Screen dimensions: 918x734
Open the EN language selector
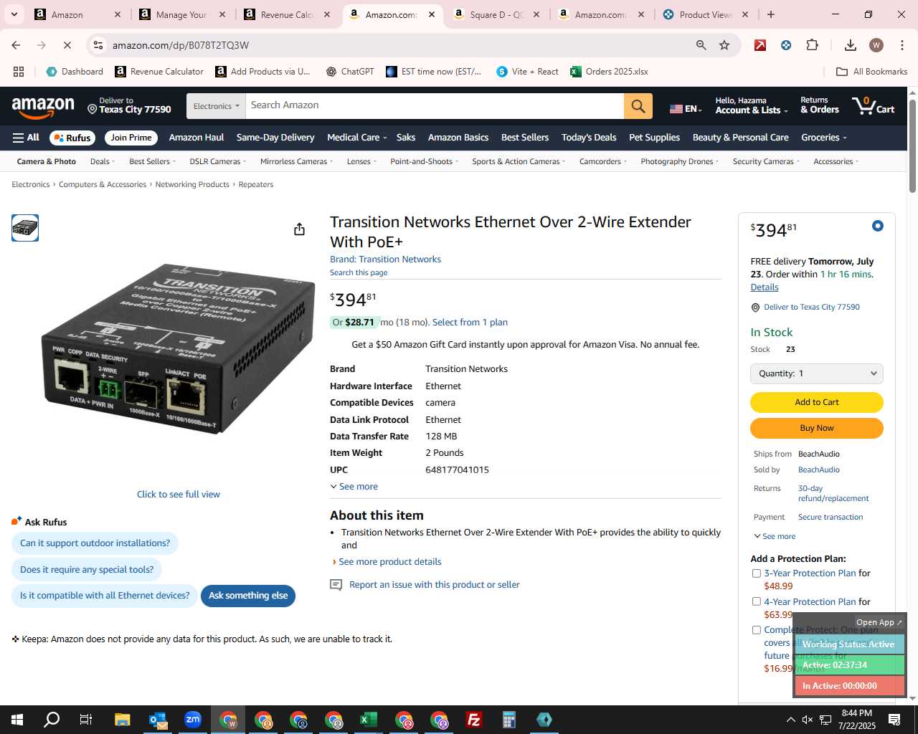click(x=686, y=108)
